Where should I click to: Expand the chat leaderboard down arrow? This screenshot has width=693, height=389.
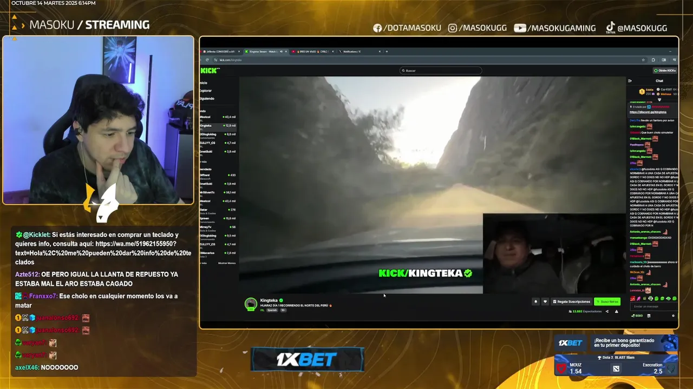pos(659,99)
